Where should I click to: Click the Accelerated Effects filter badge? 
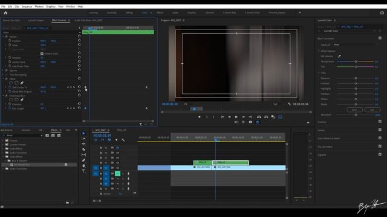(x=47, y=136)
